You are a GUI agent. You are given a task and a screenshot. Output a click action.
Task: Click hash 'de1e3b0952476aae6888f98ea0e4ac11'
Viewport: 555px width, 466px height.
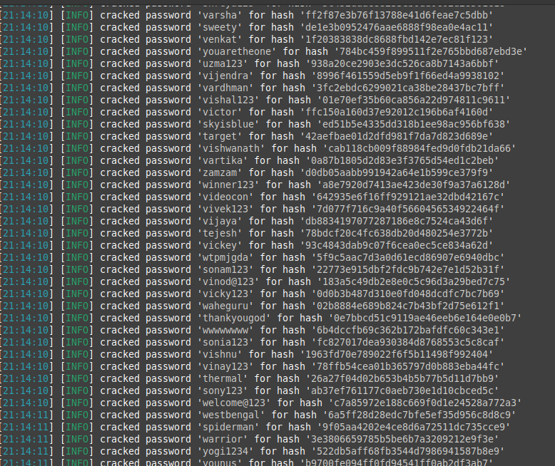[397, 27]
